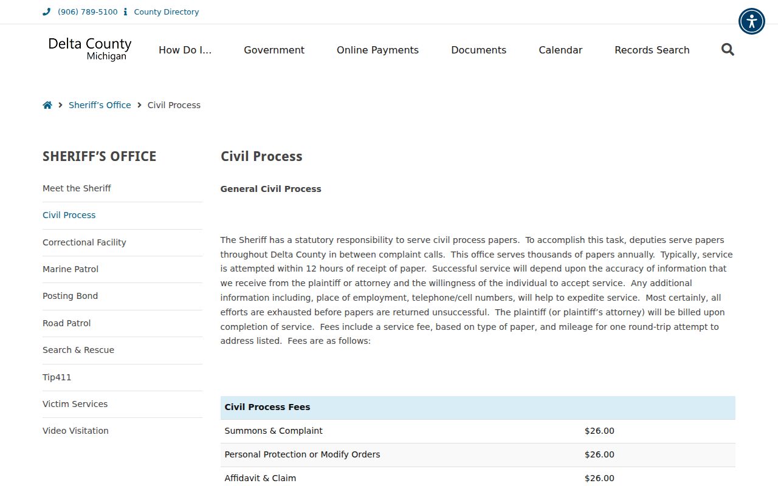Screen dimensions: 778x486
Task: Click the Affidavit & Claim row label
Action: [x=260, y=478]
